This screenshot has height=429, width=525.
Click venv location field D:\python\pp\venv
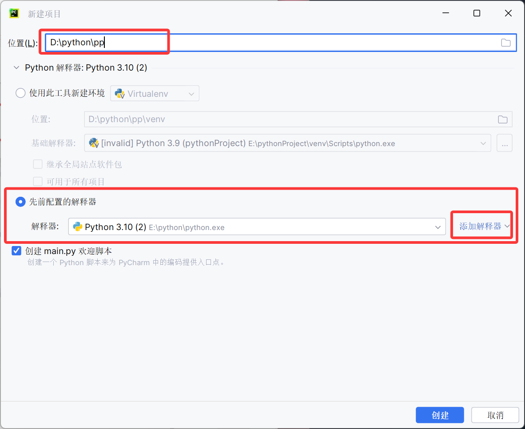coord(298,119)
